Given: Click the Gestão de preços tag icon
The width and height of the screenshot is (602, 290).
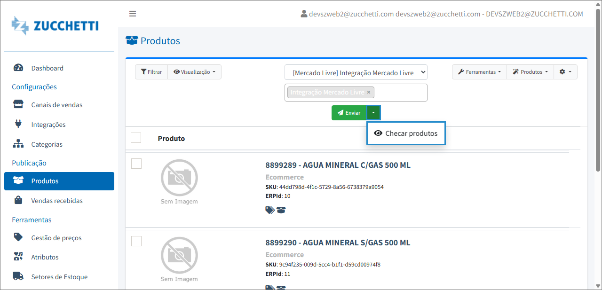Looking at the screenshot, I should click(x=18, y=237).
